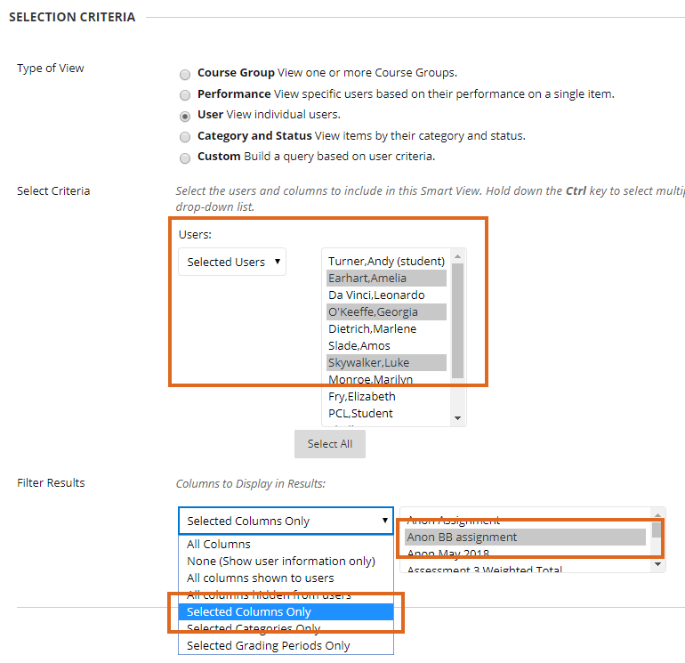Select the Course Group radio button
Screen dimensions: 685x663
(185, 74)
